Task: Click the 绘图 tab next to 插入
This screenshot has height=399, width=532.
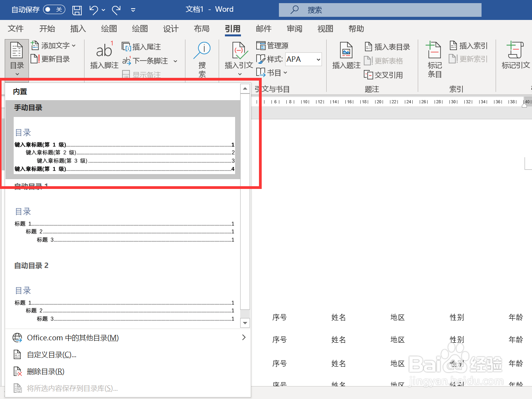Action: tap(109, 29)
